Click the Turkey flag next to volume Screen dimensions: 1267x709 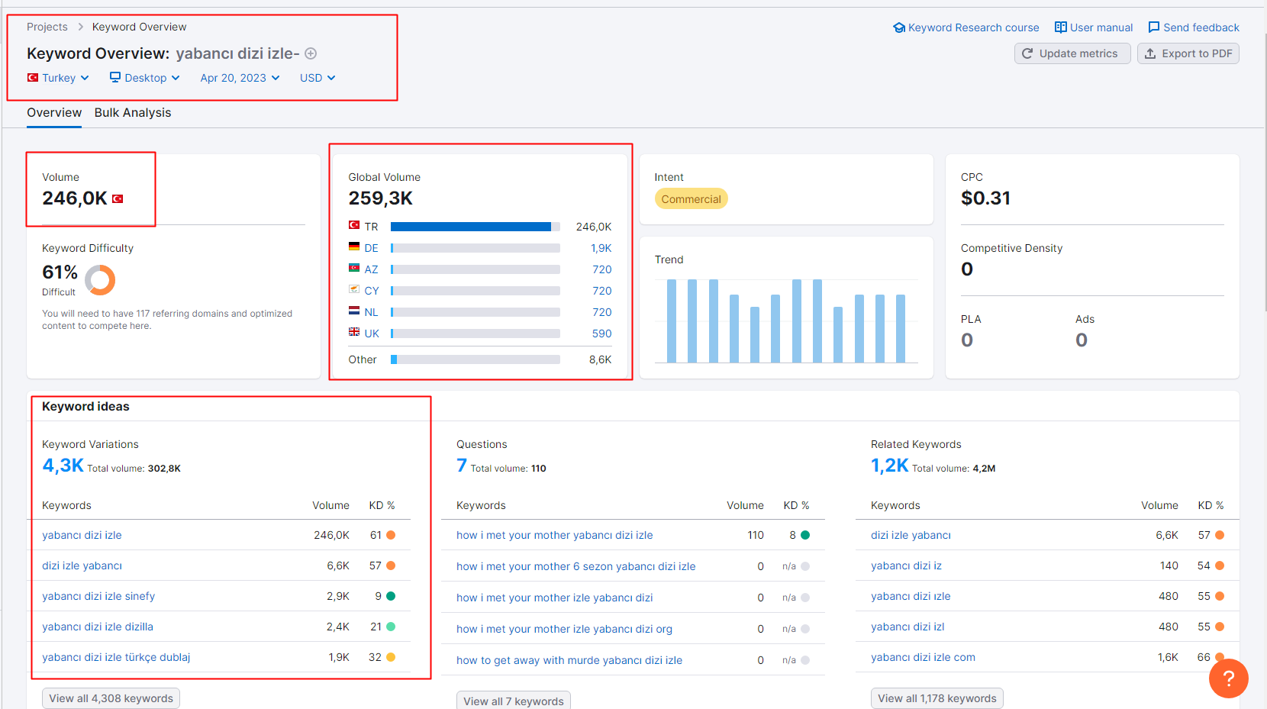coord(118,198)
